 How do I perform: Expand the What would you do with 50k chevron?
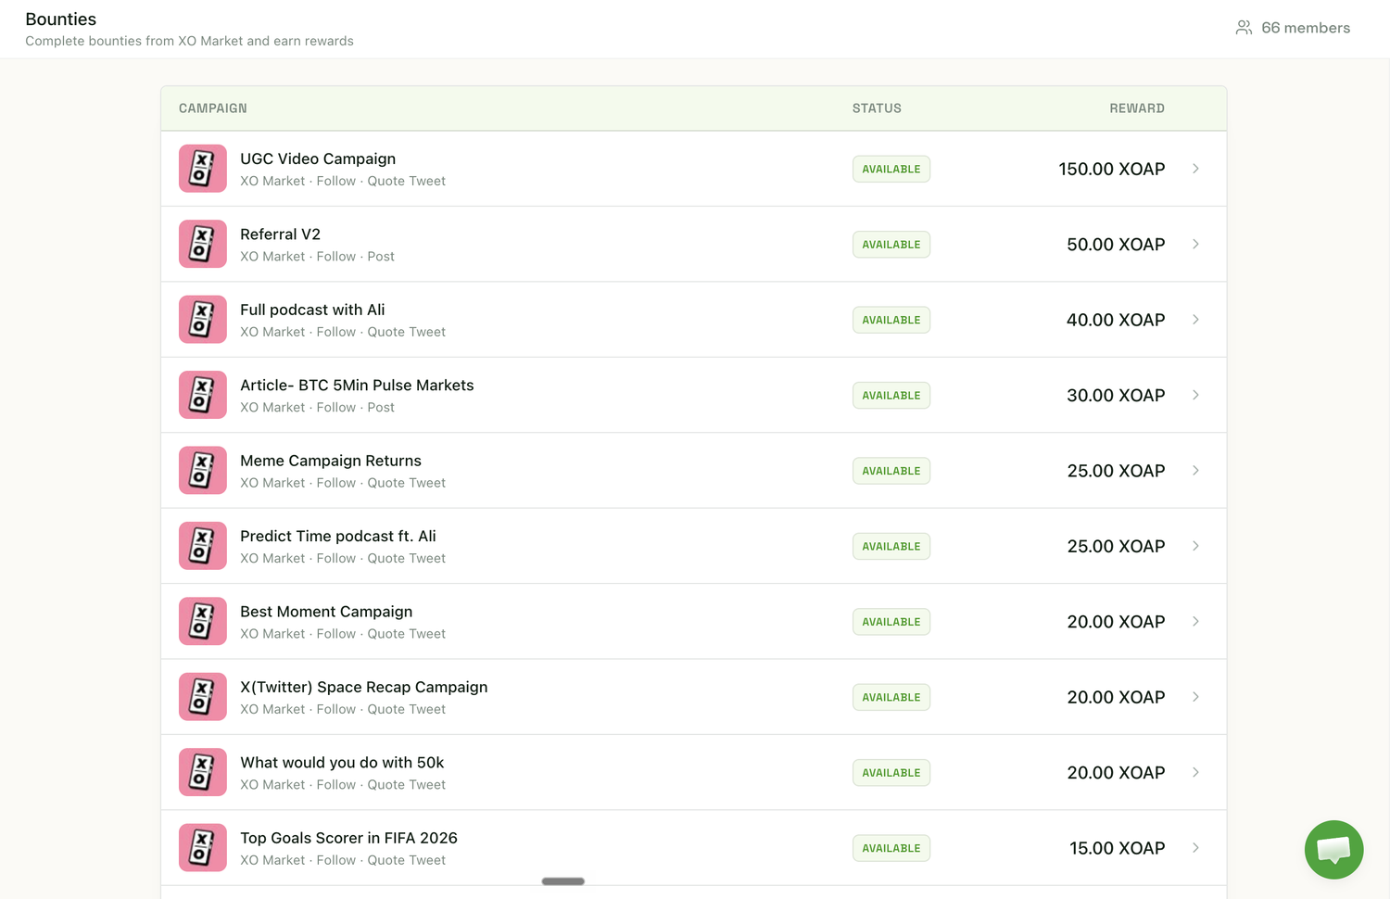tap(1196, 772)
